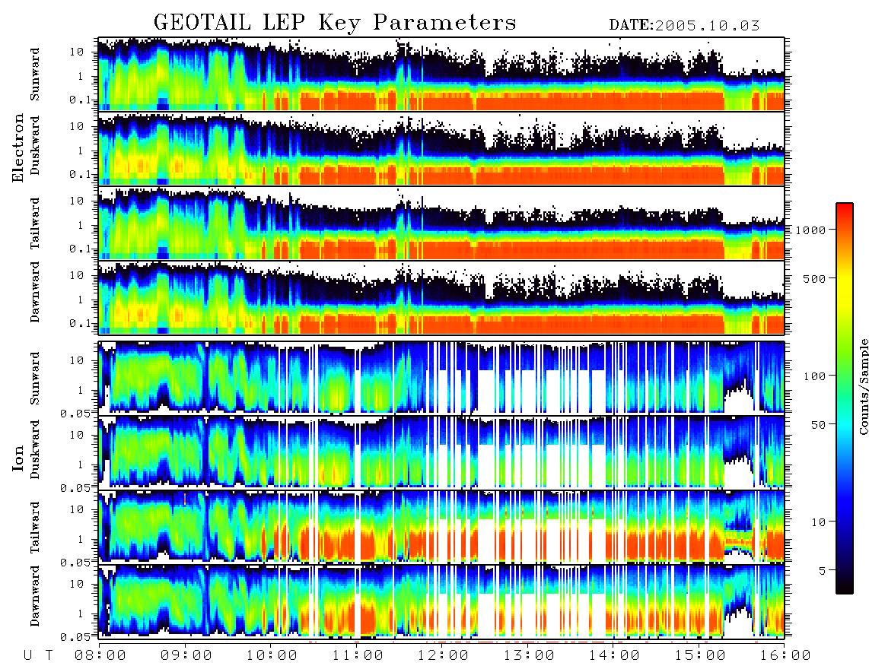This screenshot has height=669, width=869.
Task: Click the Ion Dawnward spectrogram panel
Action: [441, 601]
